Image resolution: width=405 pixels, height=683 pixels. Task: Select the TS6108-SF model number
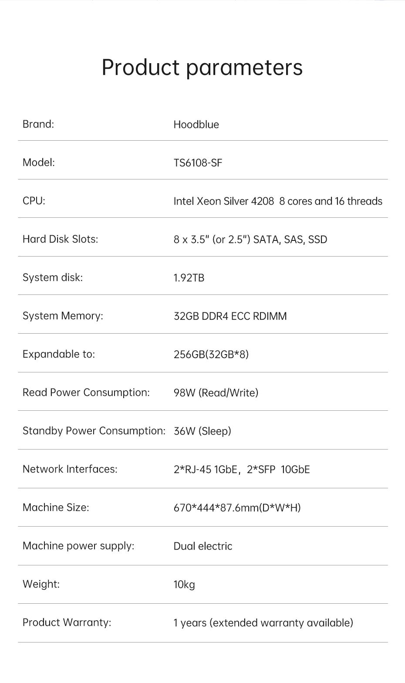[x=198, y=163]
